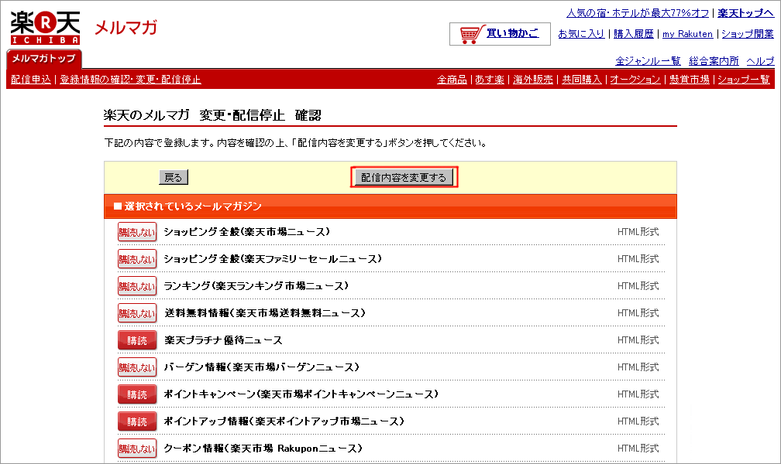Screen dimensions: 781x464
Task: Open the 懸賞市場 link
Action: click(690, 80)
